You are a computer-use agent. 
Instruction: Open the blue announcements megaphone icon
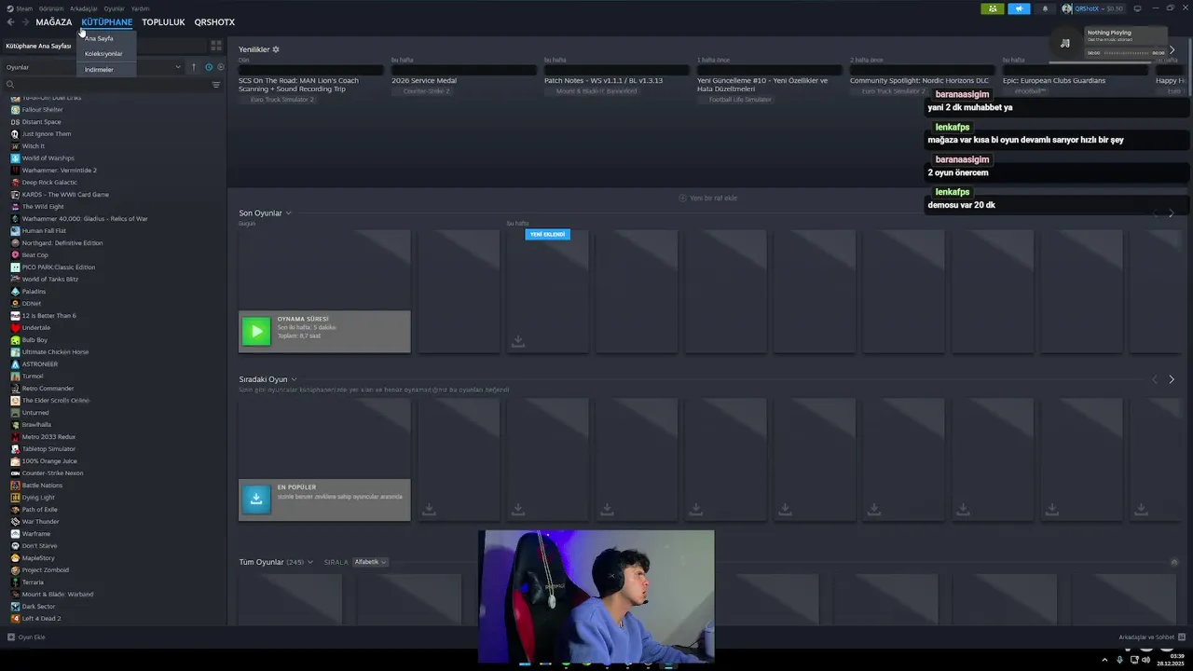click(1019, 8)
